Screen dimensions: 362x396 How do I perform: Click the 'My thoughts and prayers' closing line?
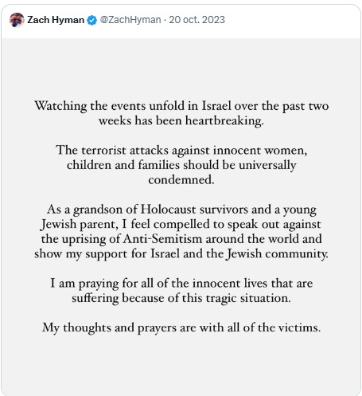coord(181,327)
